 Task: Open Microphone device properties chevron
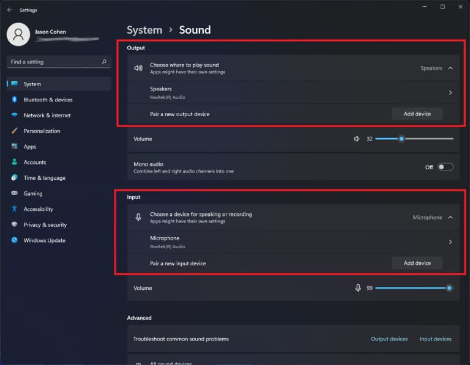450,242
